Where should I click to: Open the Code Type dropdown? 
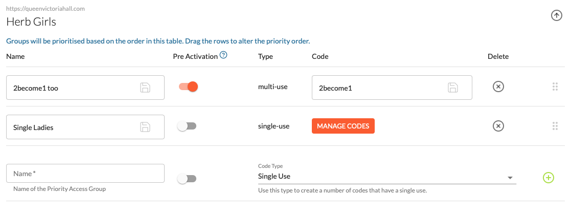click(x=386, y=177)
